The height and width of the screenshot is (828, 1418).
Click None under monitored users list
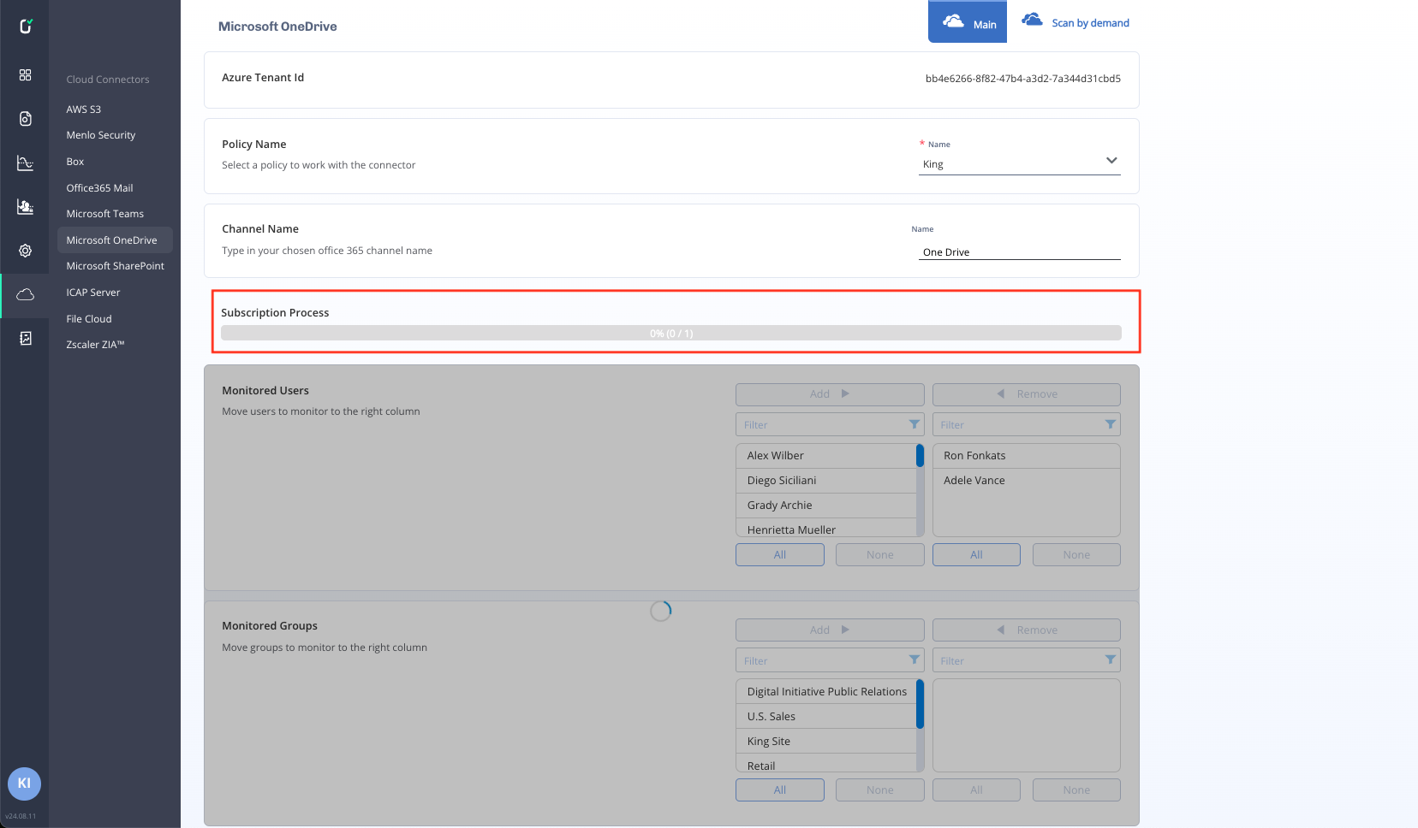click(x=1076, y=555)
